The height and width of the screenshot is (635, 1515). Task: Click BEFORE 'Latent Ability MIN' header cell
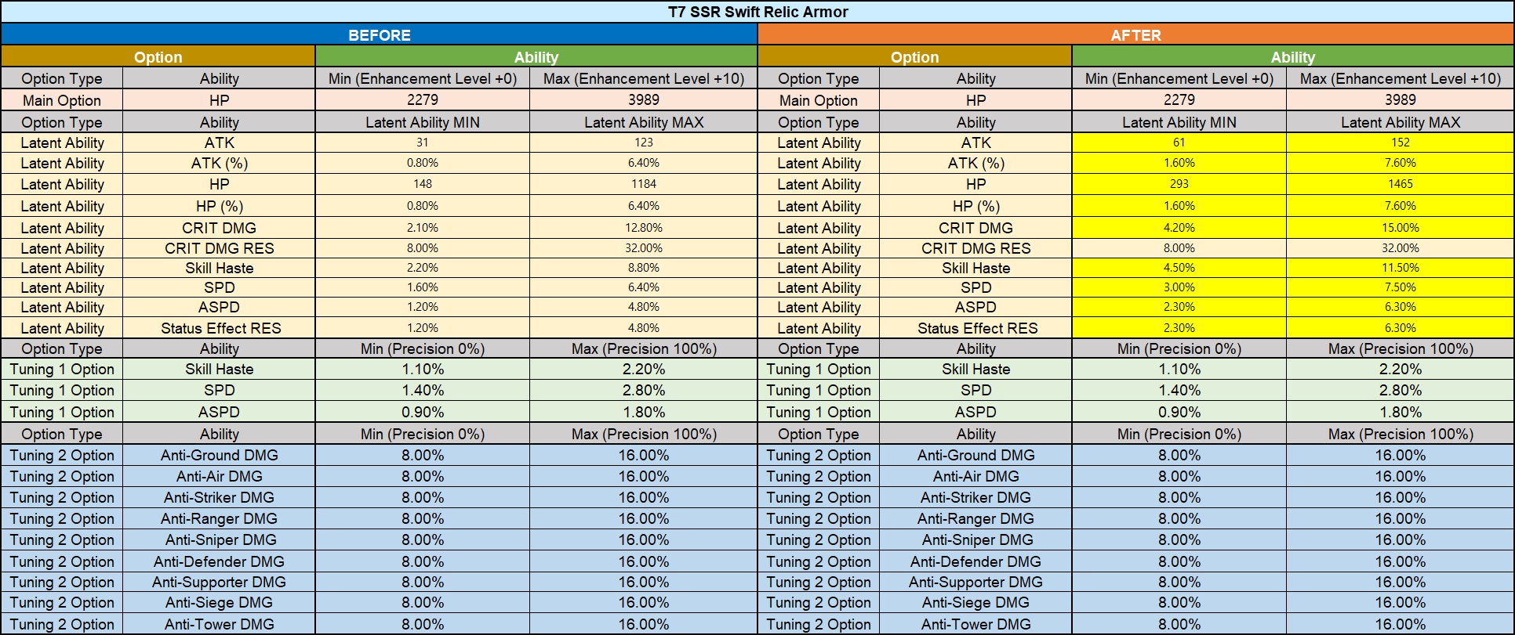click(423, 122)
